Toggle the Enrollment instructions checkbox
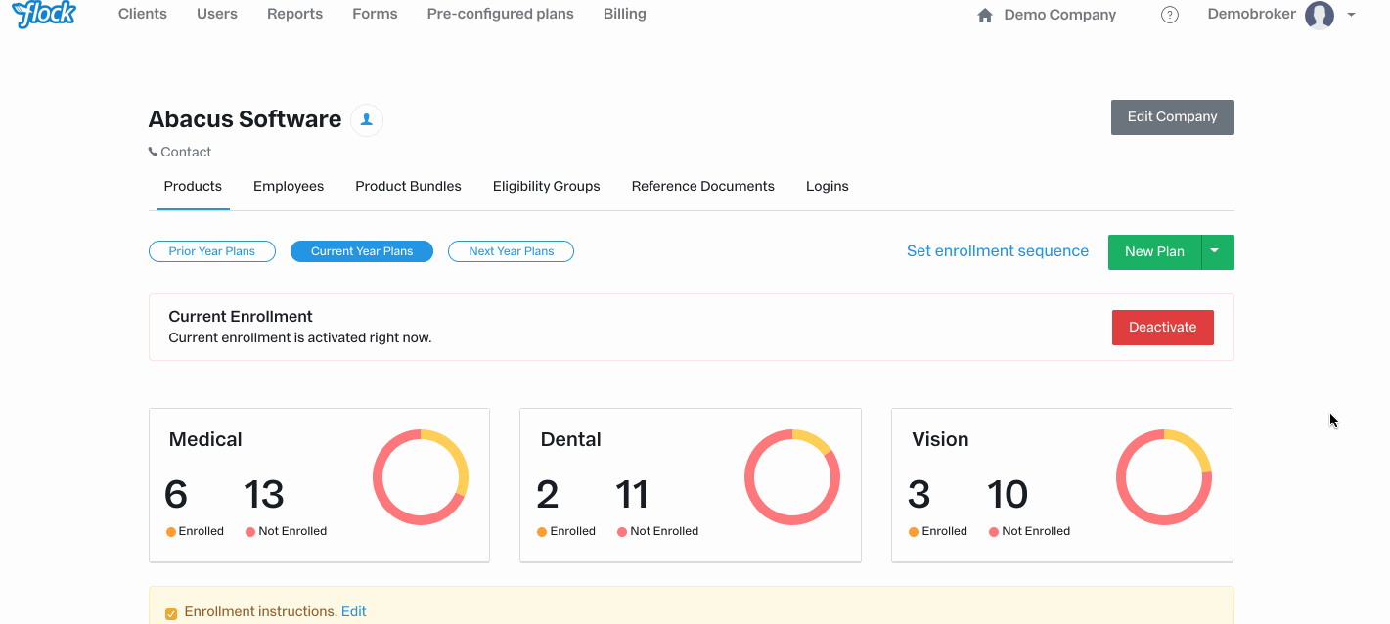The width and height of the screenshot is (1390, 624). pos(171,613)
